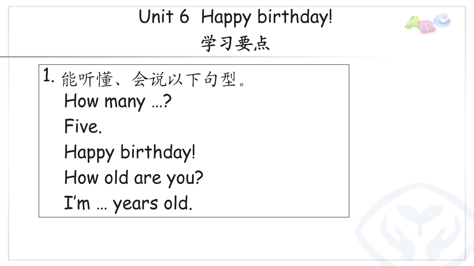The height and width of the screenshot is (266, 474).
Task: Click the word 'birthday!' in the slide title
Action: [x=295, y=17]
